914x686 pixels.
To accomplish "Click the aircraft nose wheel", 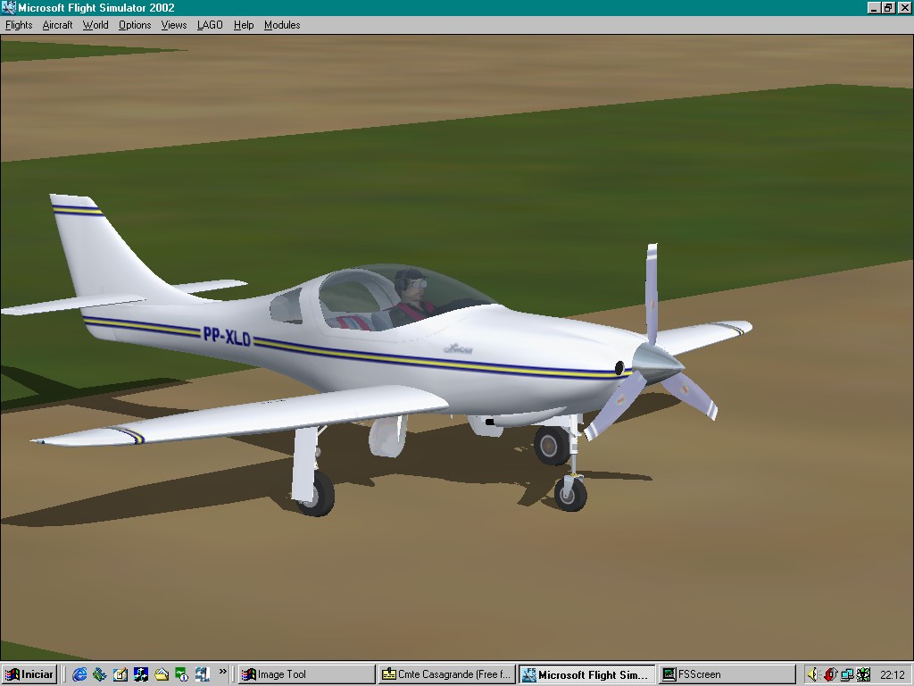I will 570,494.
